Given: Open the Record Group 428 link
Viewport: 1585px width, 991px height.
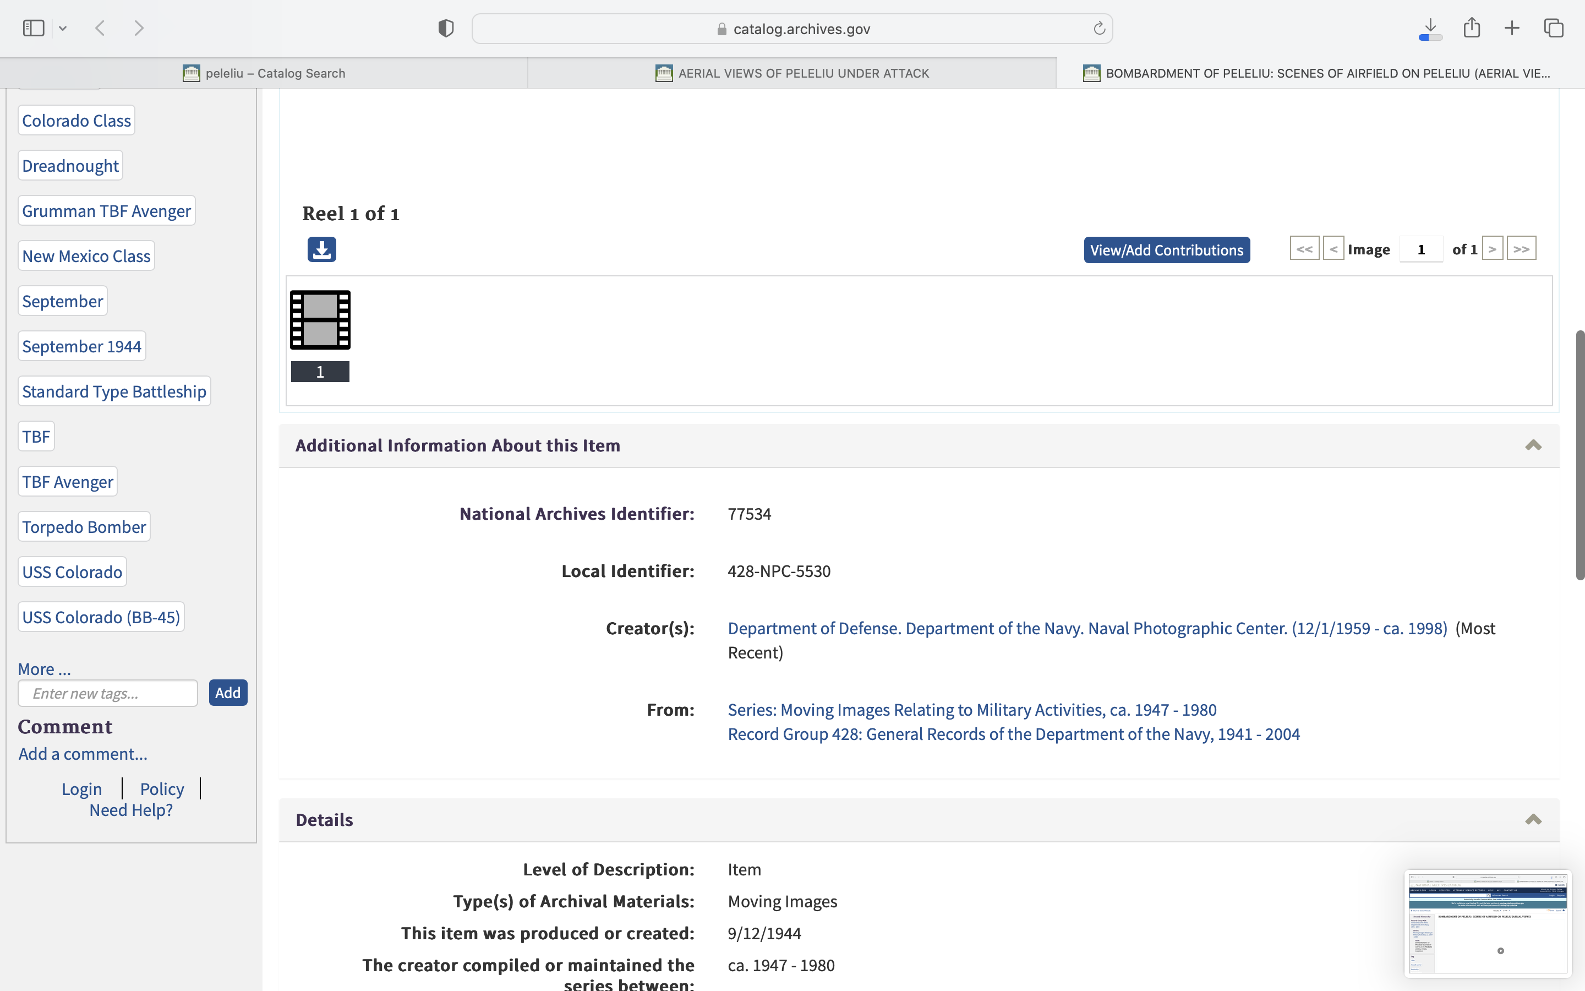Looking at the screenshot, I should [x=1013, y=734].
